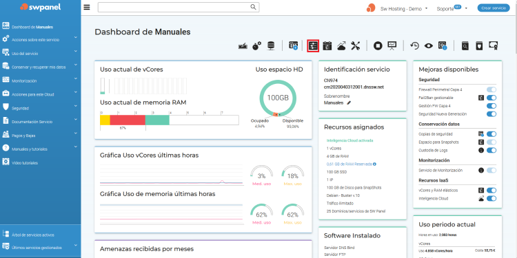Open the Soporte dropdown
Viewport: 517px width, 258px height.
[452, 8]
